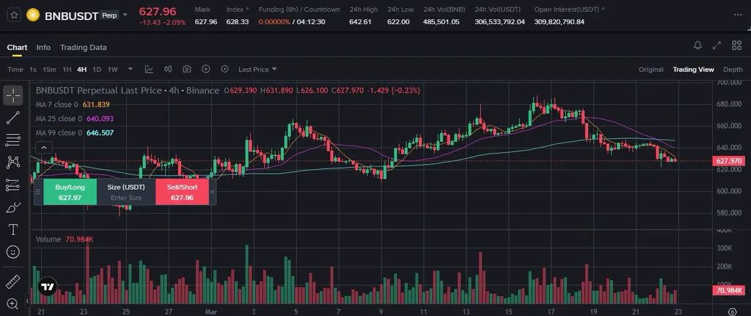
Task: Open the BNBUSDT symbol selector dropdown
Action: pos(126,14)
